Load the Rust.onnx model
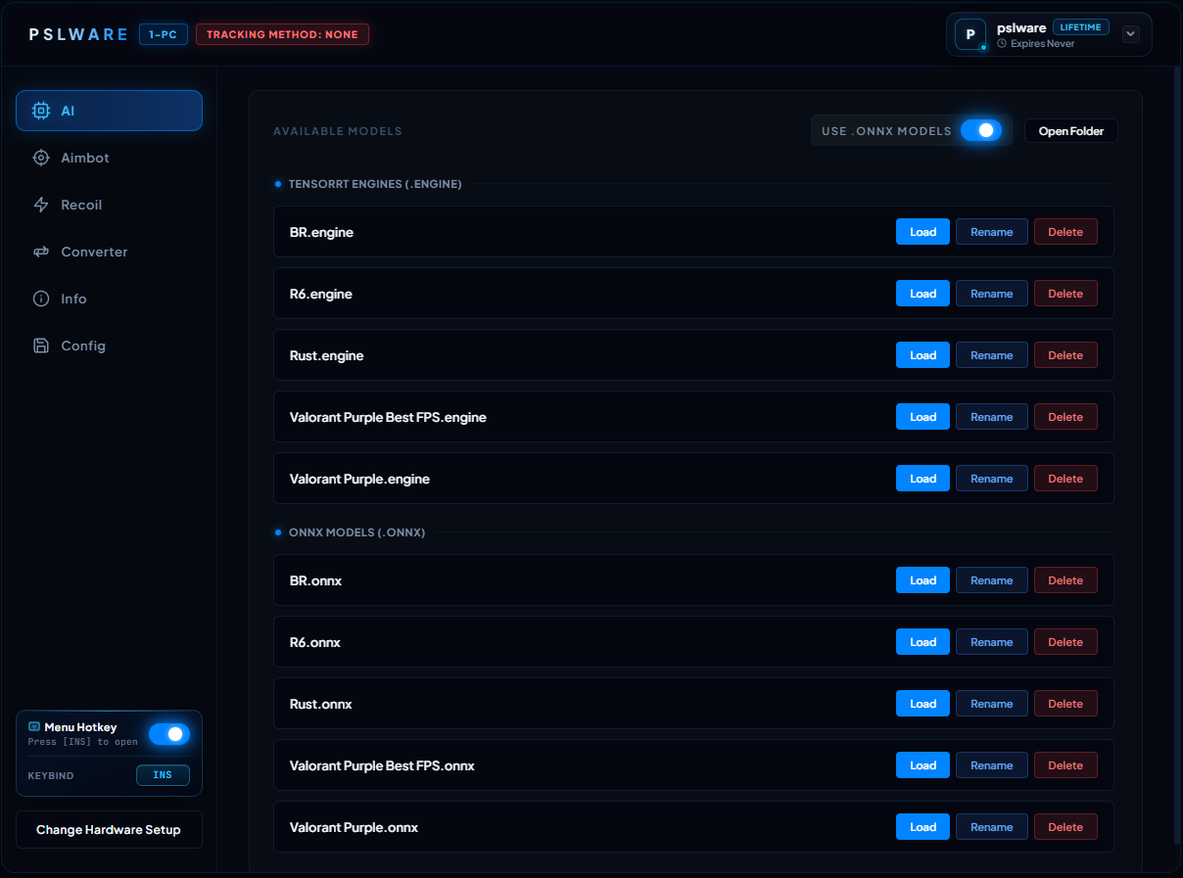Viewport: 1183px width, 878px height. (x=923, y=704)
